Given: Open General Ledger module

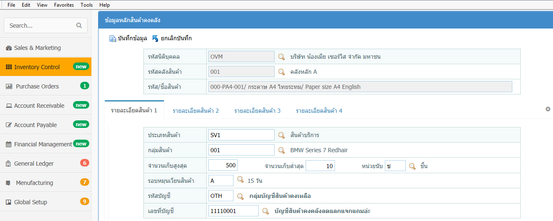Looking at the screenshot, I should pos(46,164).
